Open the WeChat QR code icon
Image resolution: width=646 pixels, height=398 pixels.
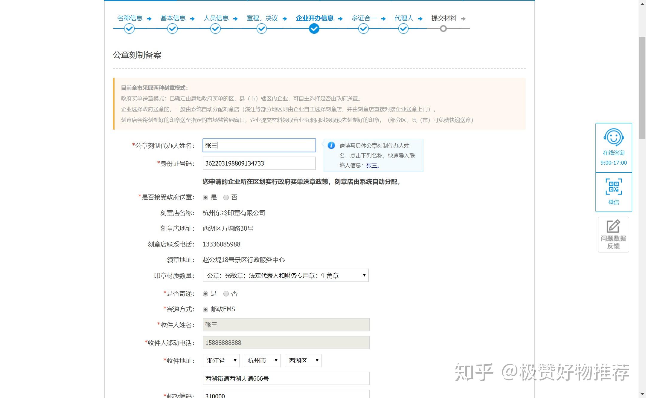614,187
